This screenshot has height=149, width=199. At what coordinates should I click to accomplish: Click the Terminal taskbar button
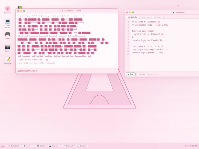(14, 146)
